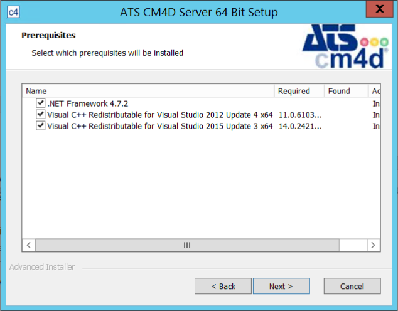Click the Found column header

pos(345,91)
